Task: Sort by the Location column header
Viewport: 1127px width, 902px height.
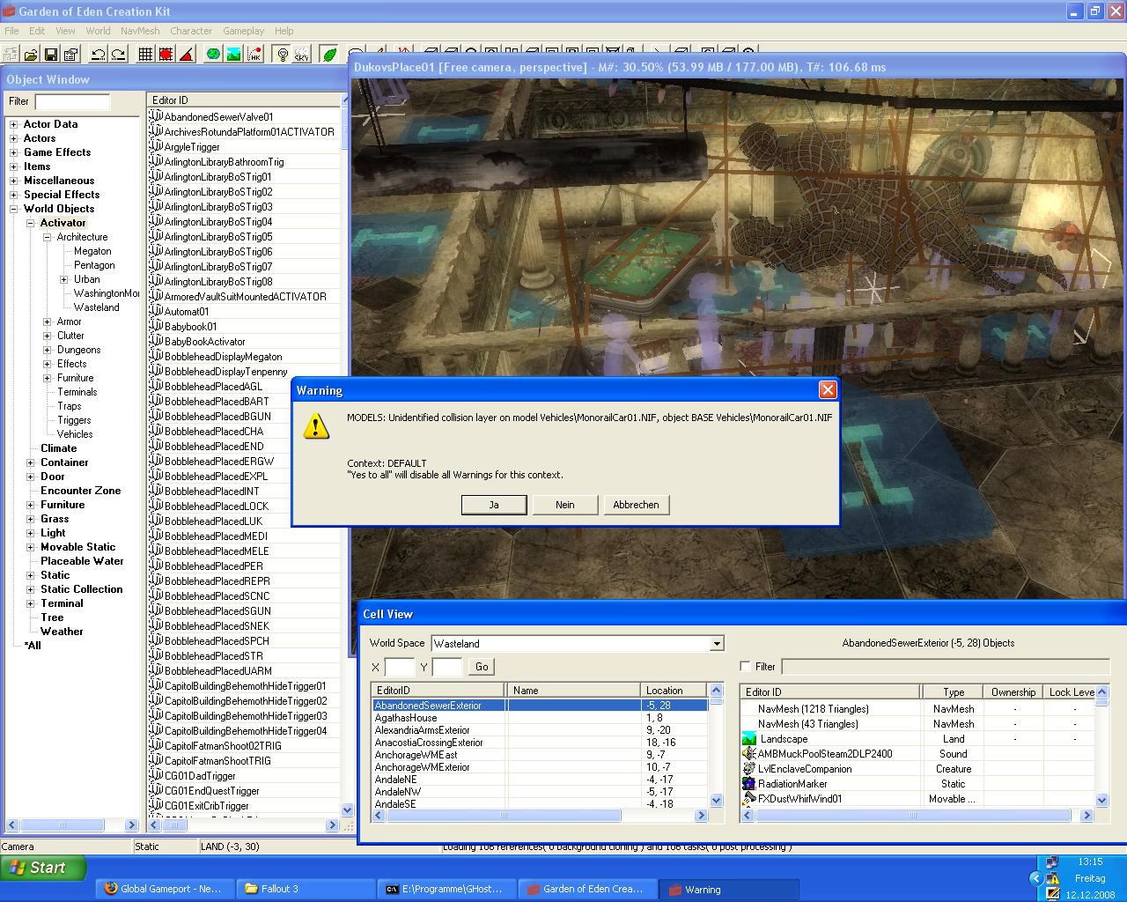Action: click(674, 691)
